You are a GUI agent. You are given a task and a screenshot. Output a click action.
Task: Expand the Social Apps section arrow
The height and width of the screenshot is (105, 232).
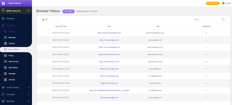pos(28,94)
